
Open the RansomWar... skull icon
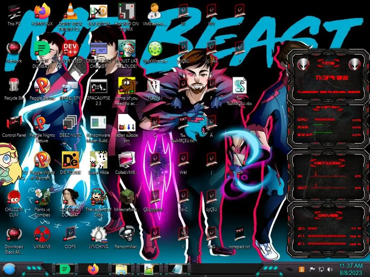click(x=127, y=237)
